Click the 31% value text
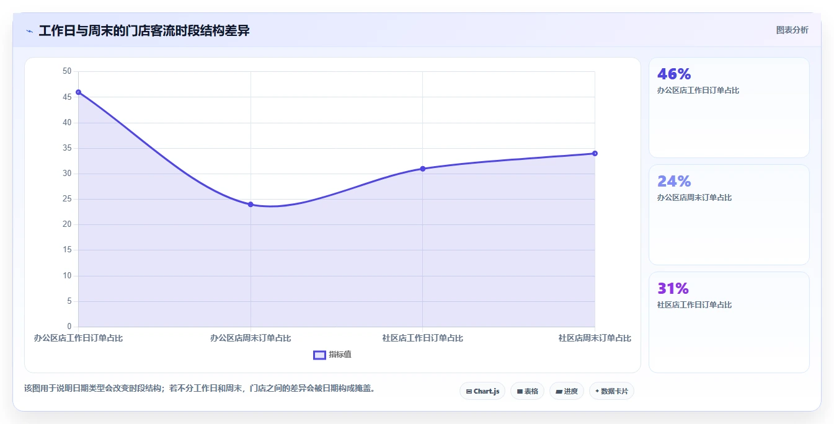The height and width of the screenshot is (424, 834). (x=673, y=288)
